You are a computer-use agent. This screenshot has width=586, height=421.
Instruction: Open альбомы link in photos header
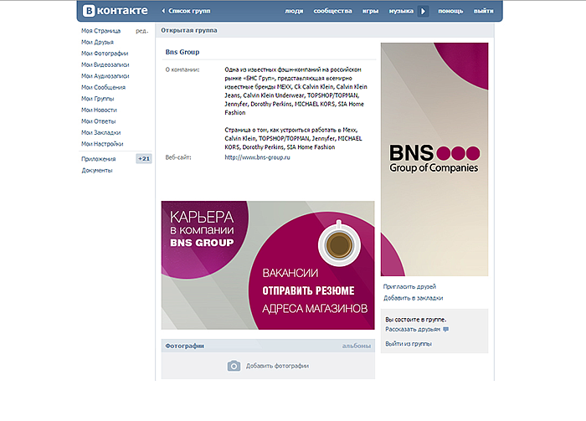[357, 346]
